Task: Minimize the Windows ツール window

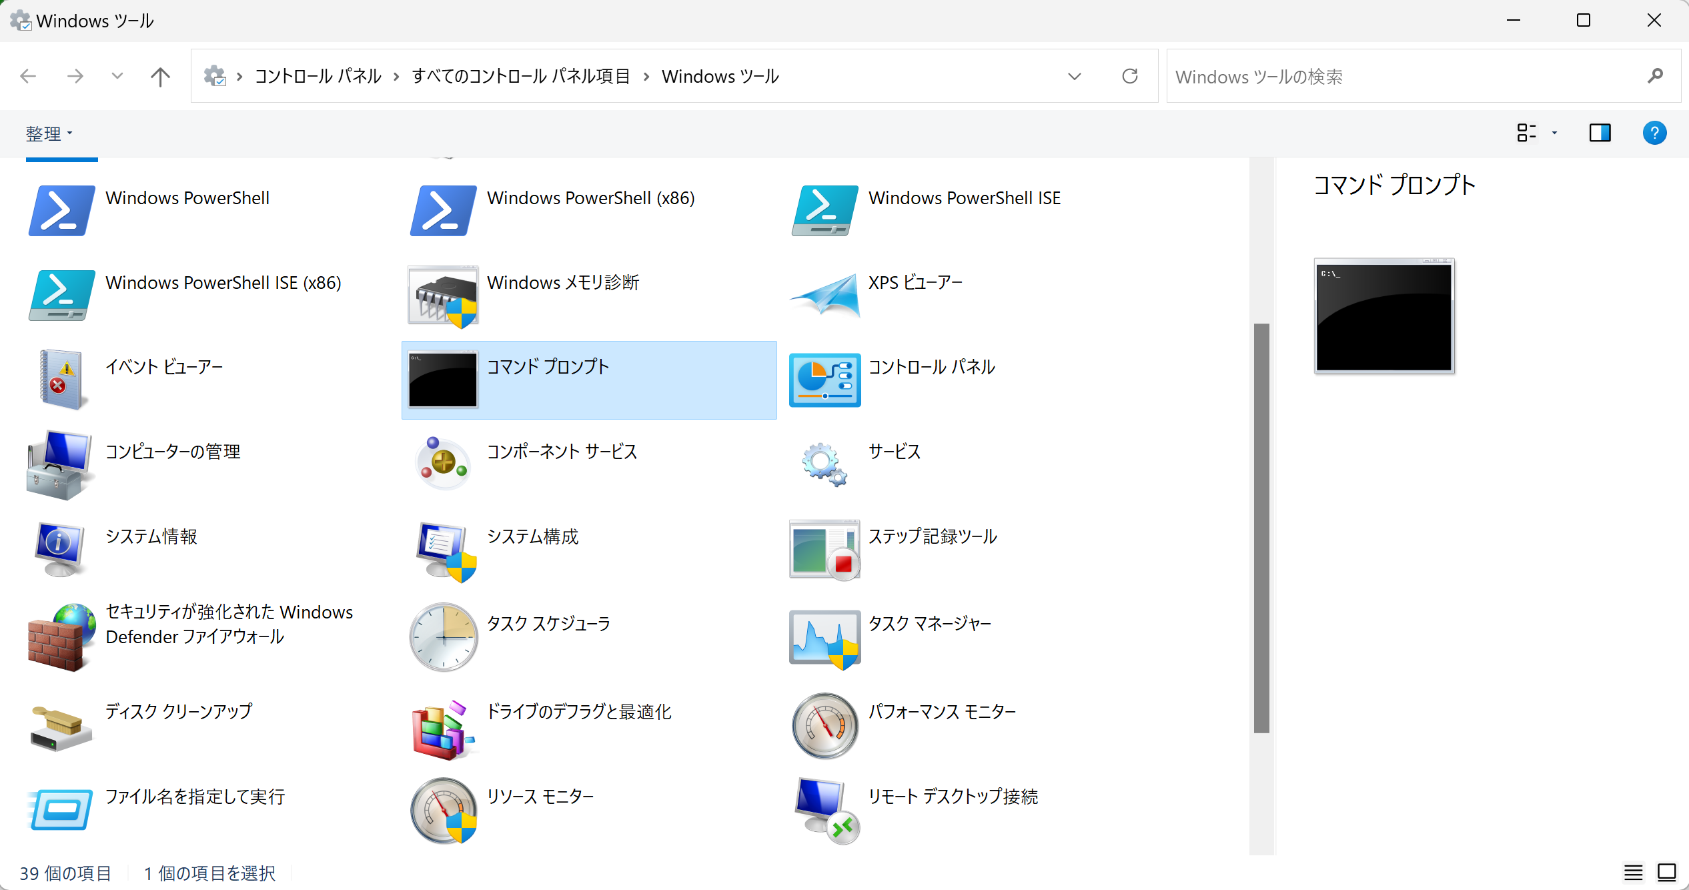Action: [1514, 21]
